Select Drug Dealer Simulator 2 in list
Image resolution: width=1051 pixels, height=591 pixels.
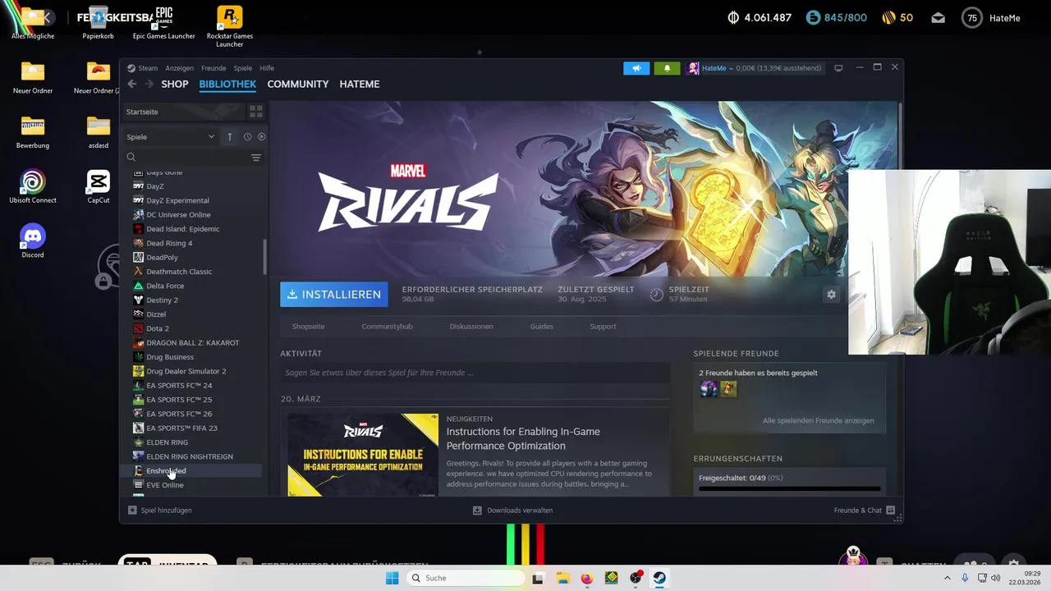pyautogui.click(x=186, y=371)
